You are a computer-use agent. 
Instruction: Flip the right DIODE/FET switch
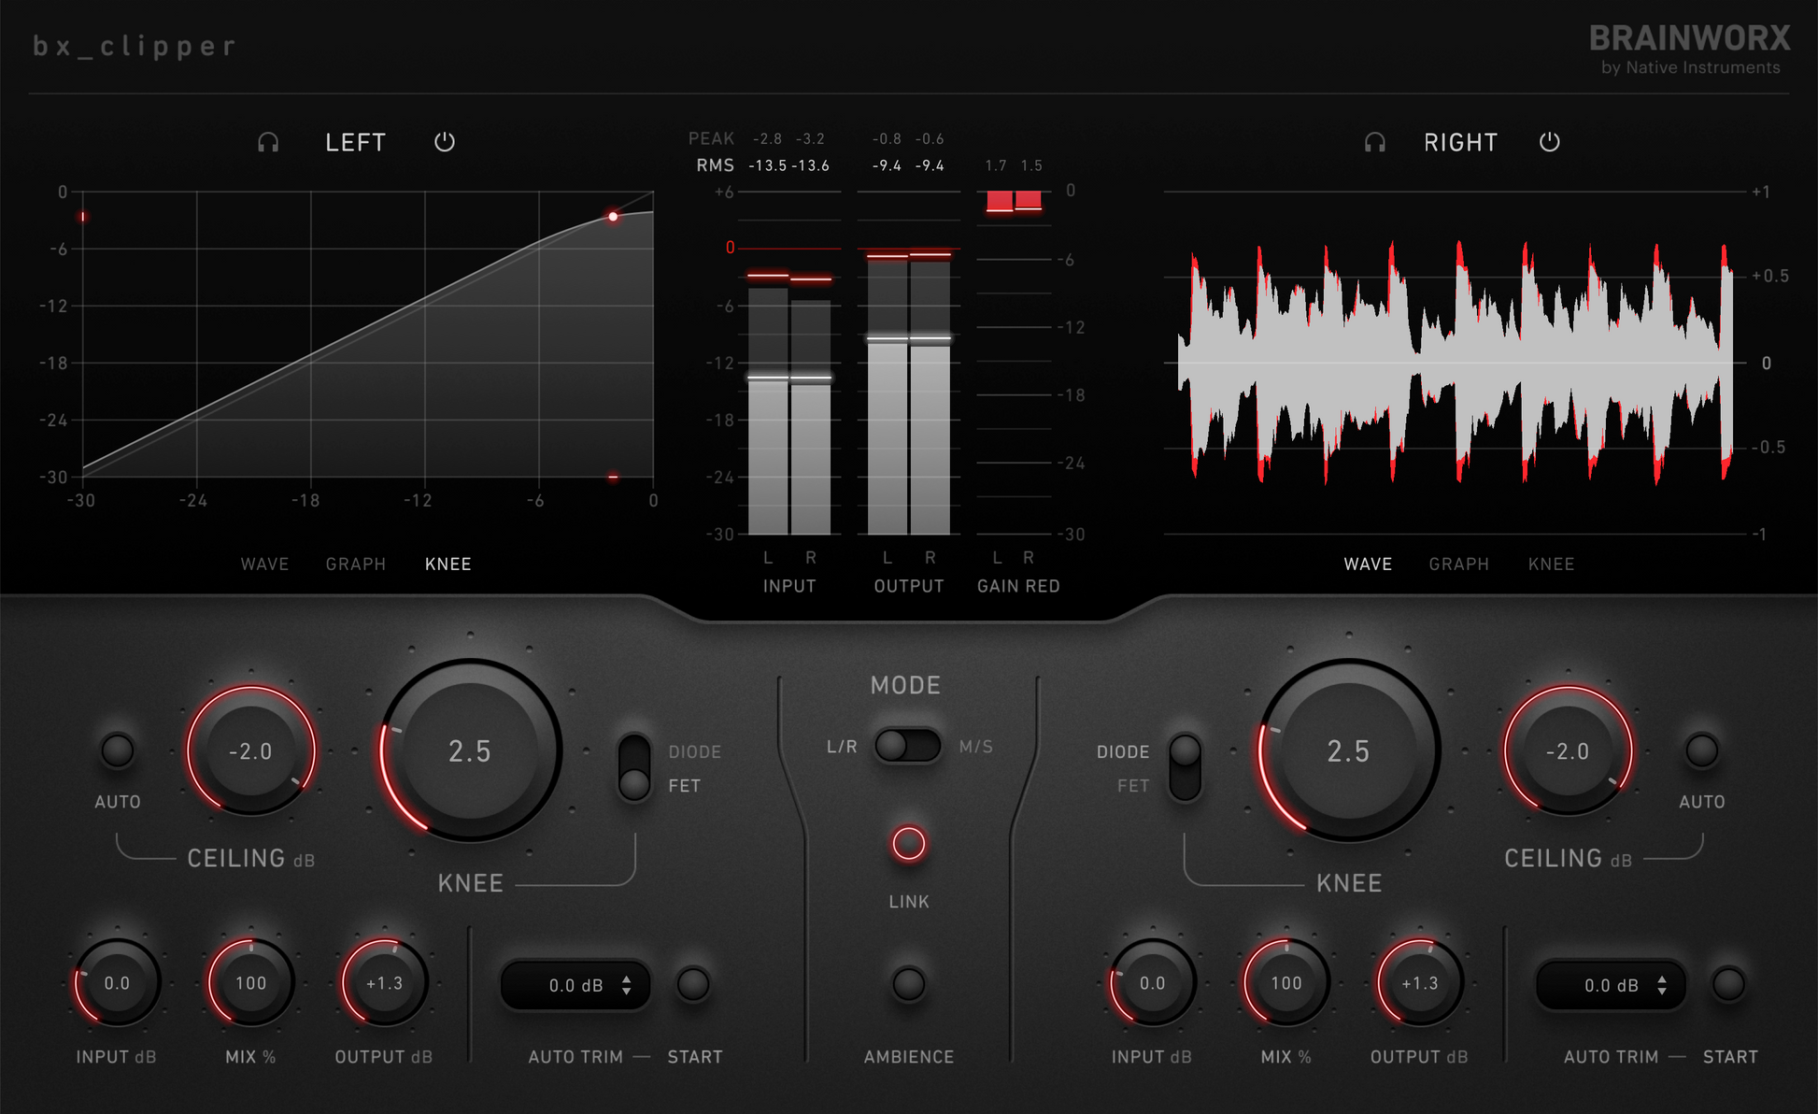pyautogui.click(x=1185, y=768)
